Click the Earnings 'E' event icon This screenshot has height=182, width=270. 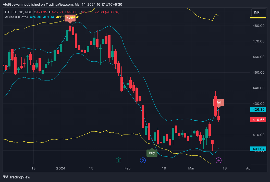118,161
